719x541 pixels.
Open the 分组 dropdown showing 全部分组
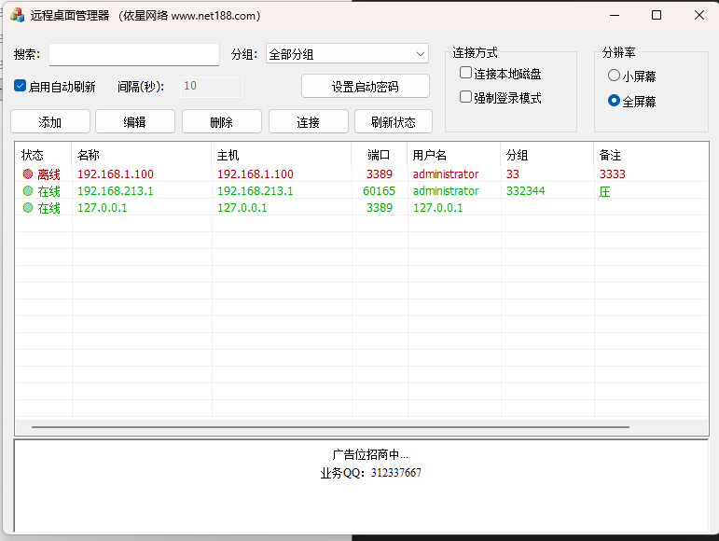347,54
